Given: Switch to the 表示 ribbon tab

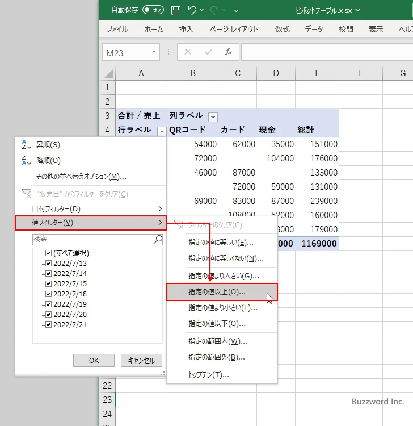Looking at the screenshot, I should click(376, 29).
